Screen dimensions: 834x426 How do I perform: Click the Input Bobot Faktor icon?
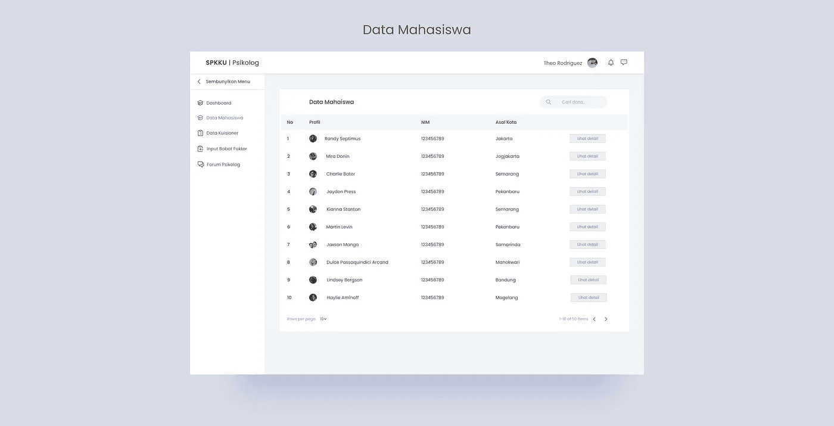coord(201,149)
